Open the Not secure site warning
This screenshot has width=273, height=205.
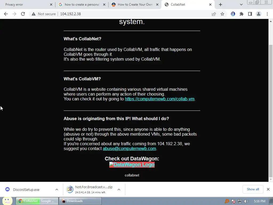[44, 14]
